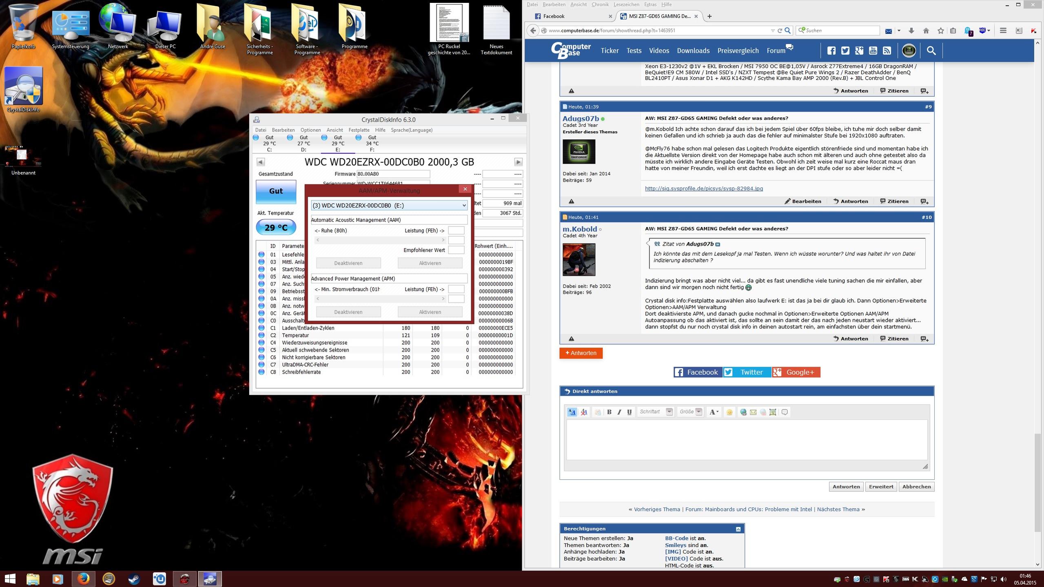Toggle editor source mode icon
This screenshot has width=1044, height=587.
tap(572, 412)
